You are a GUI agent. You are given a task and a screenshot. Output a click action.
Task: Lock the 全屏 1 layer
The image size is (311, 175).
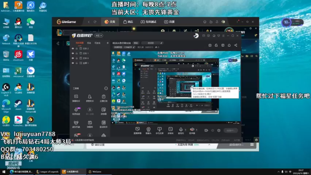(77, 63)
